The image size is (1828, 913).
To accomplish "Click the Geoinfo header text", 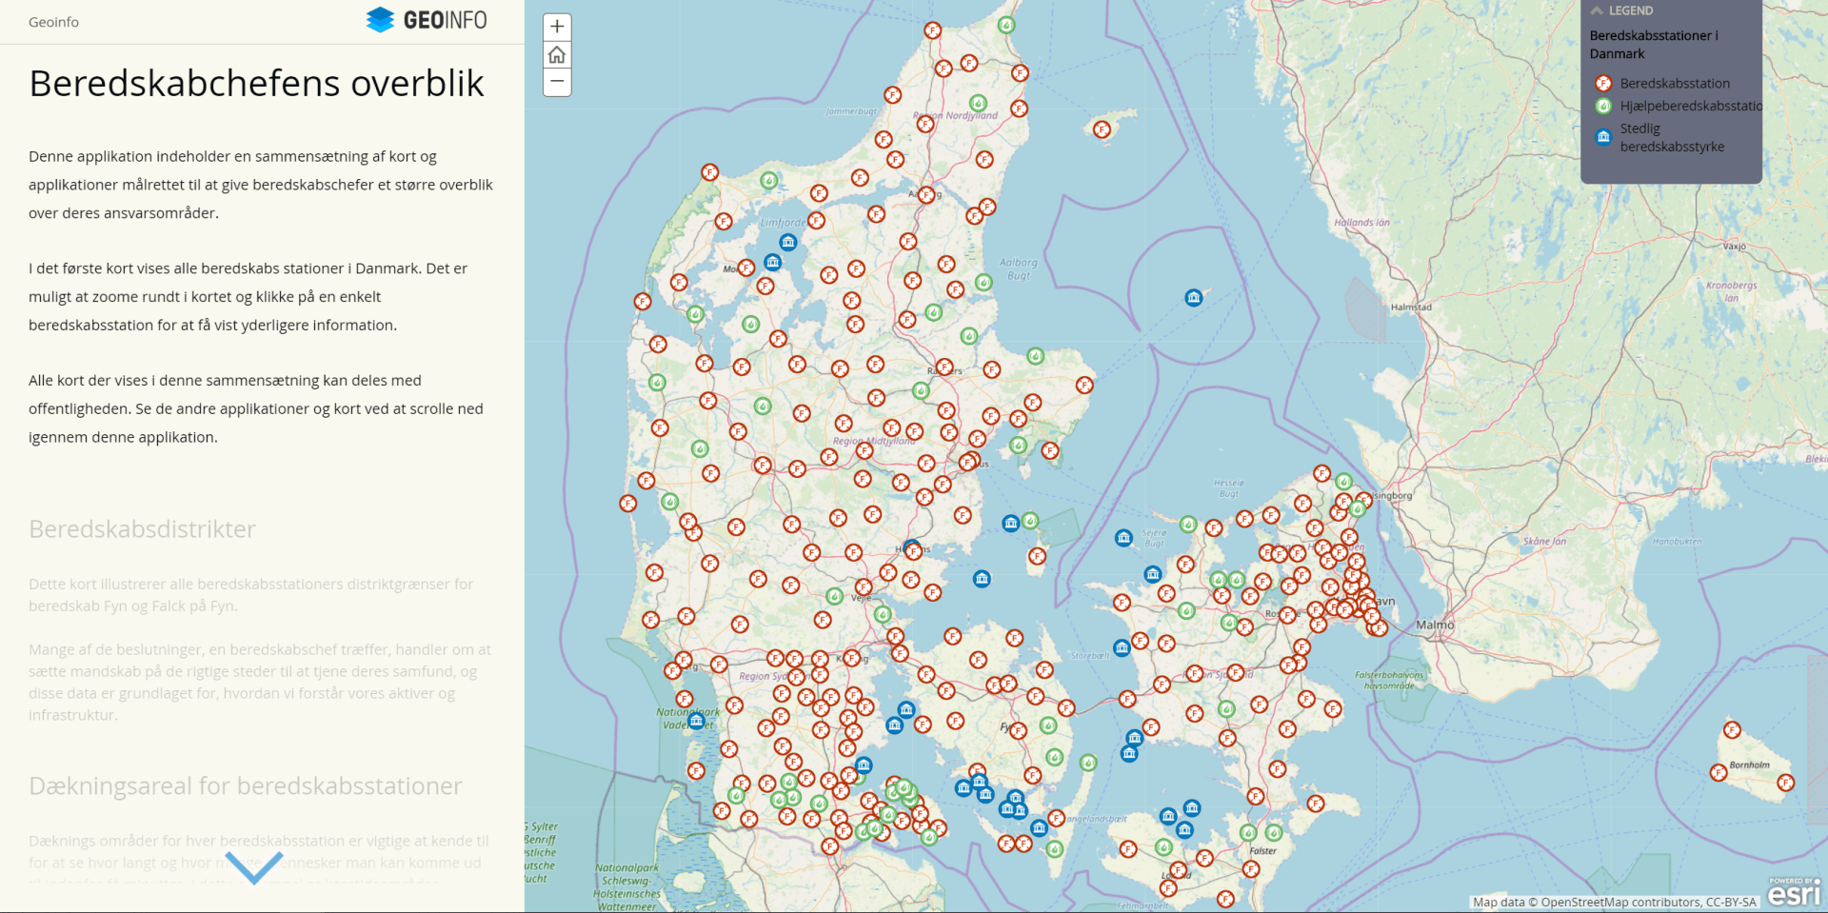I will point(53,22).
